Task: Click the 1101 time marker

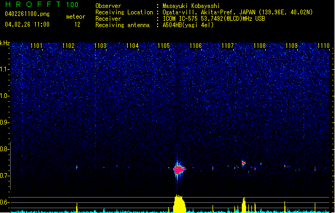Action: tap(36, 46)
